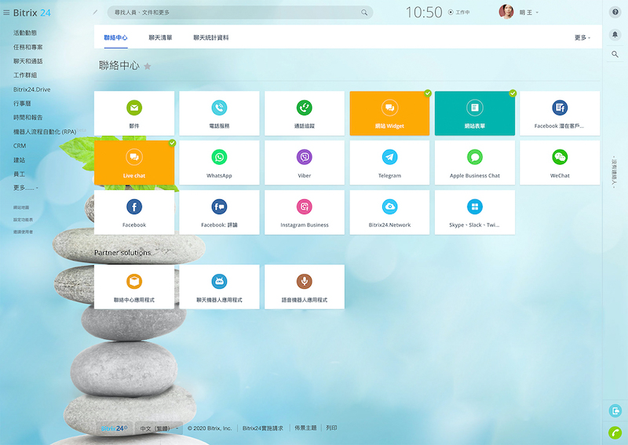
Task: Click the user avatar photo
Action: pyautogui.click(x=506, y=12)
